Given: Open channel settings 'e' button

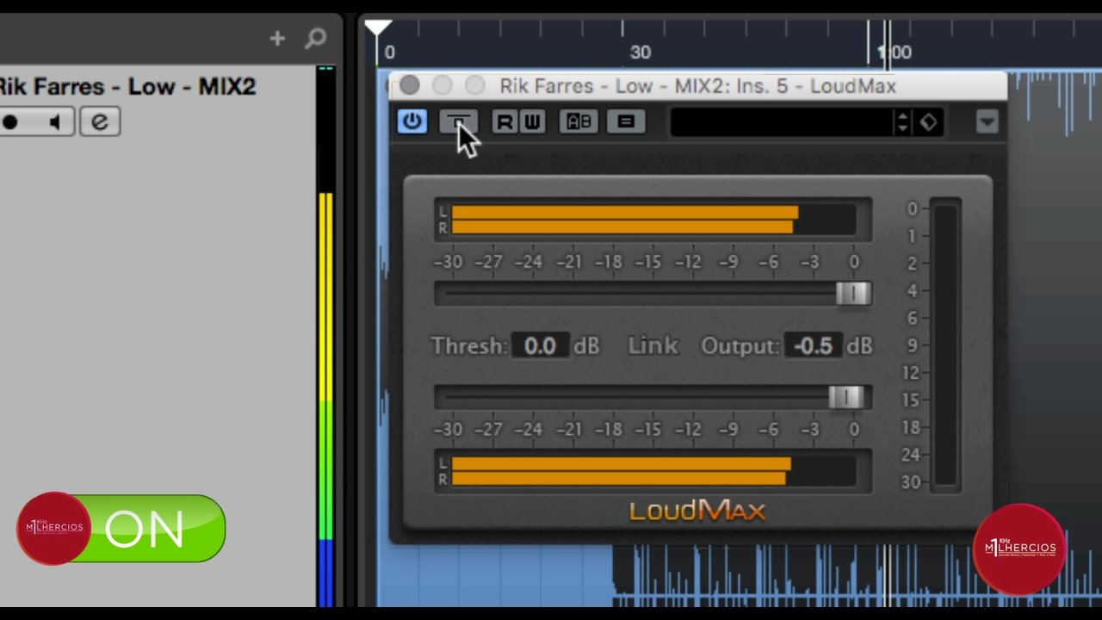Looking at the screenshot, I should tap(100, 122).
